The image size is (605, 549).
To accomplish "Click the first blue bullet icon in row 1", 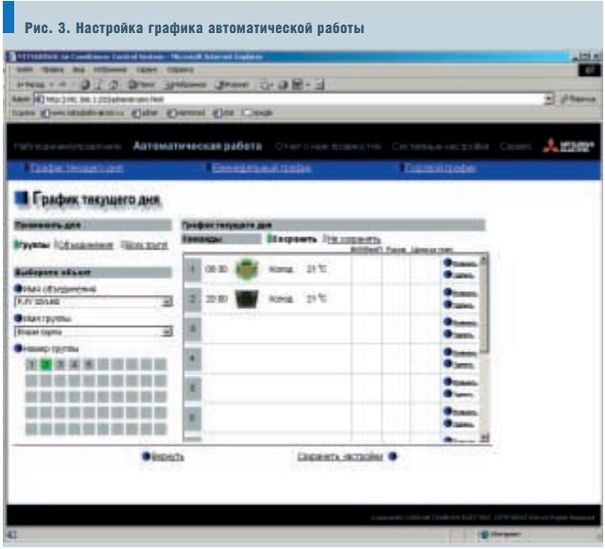I will click(447, 263).
